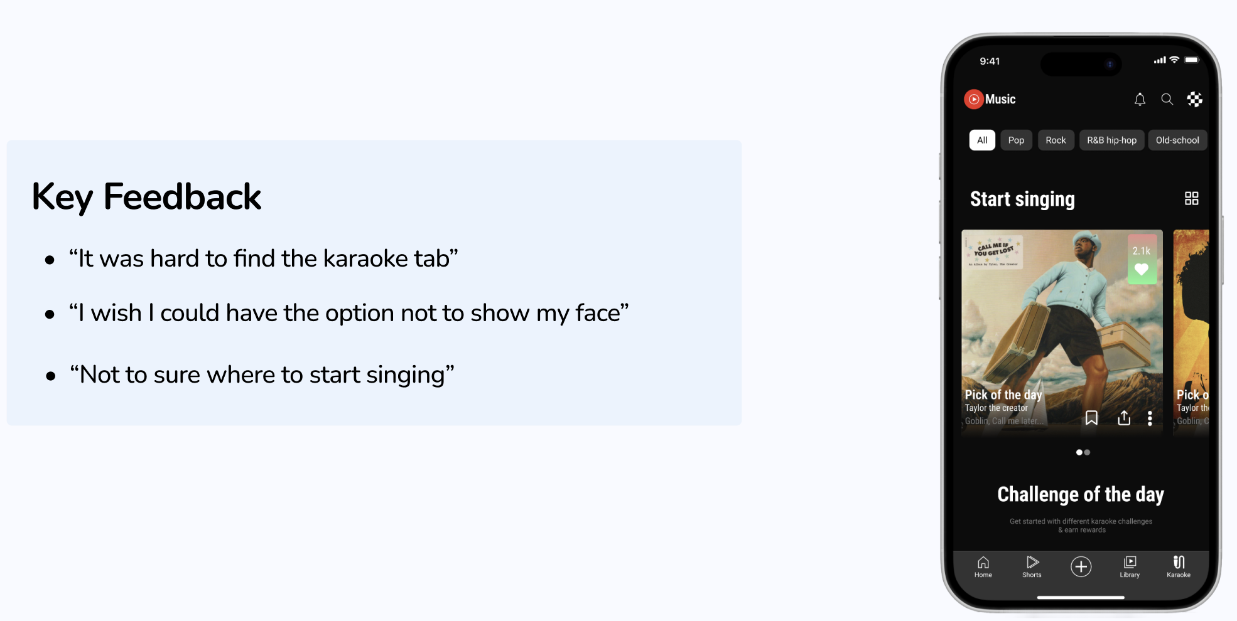This screenshot has width=1237, height=621.
Task: Jump to second carousel page dot
Action: point(1087,452)
